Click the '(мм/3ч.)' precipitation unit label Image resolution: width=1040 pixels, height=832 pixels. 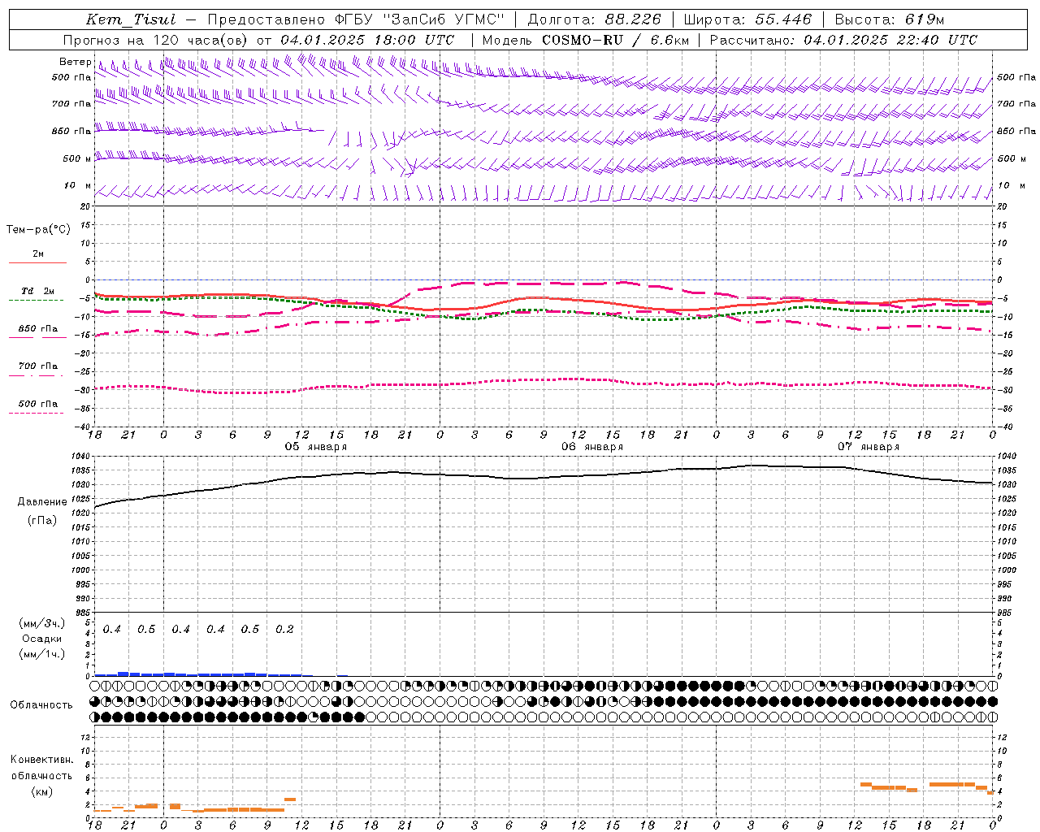pyautogui.click(x=42, y=624)
